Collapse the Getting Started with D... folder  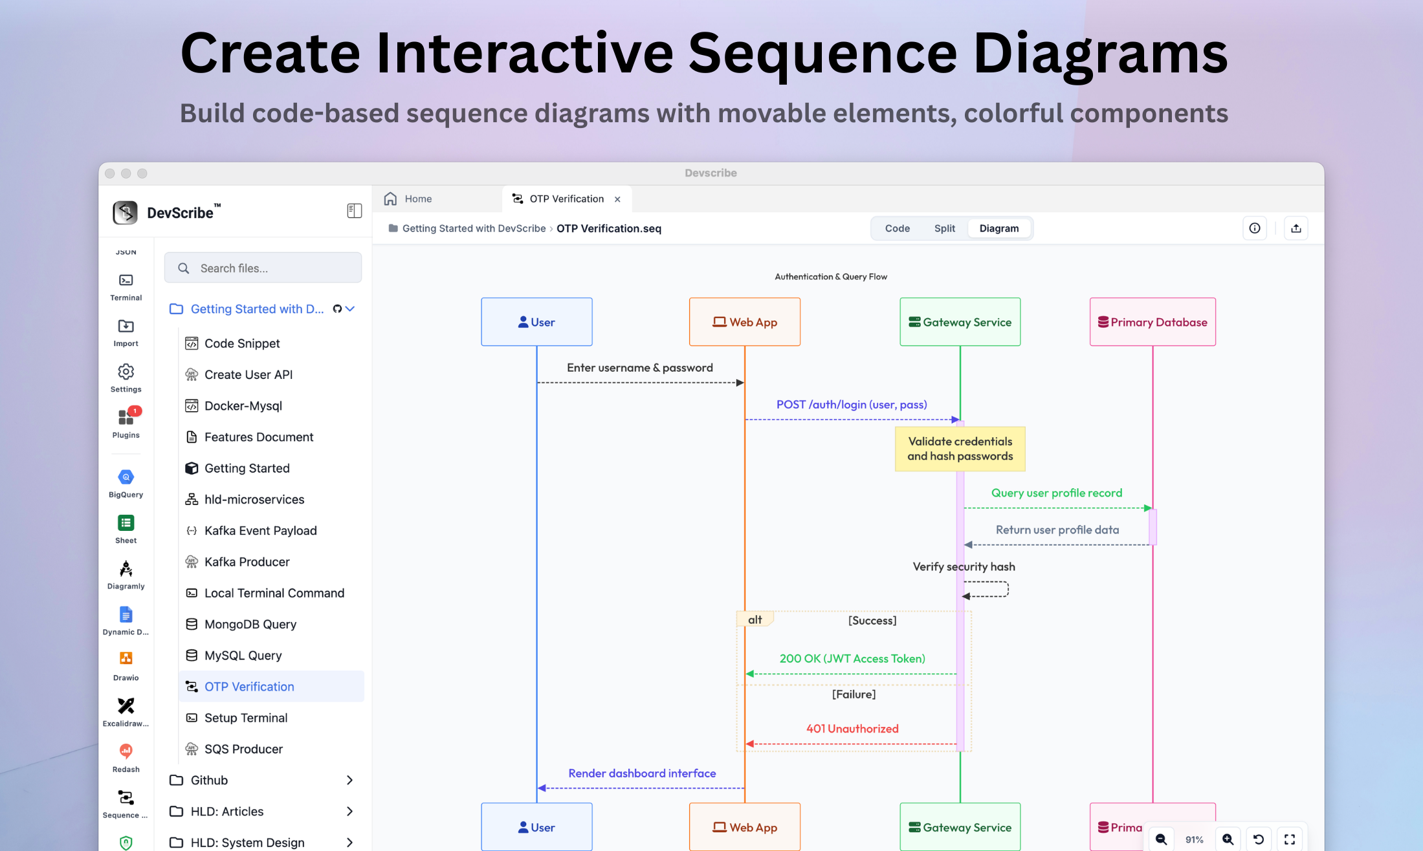[350, 309]
